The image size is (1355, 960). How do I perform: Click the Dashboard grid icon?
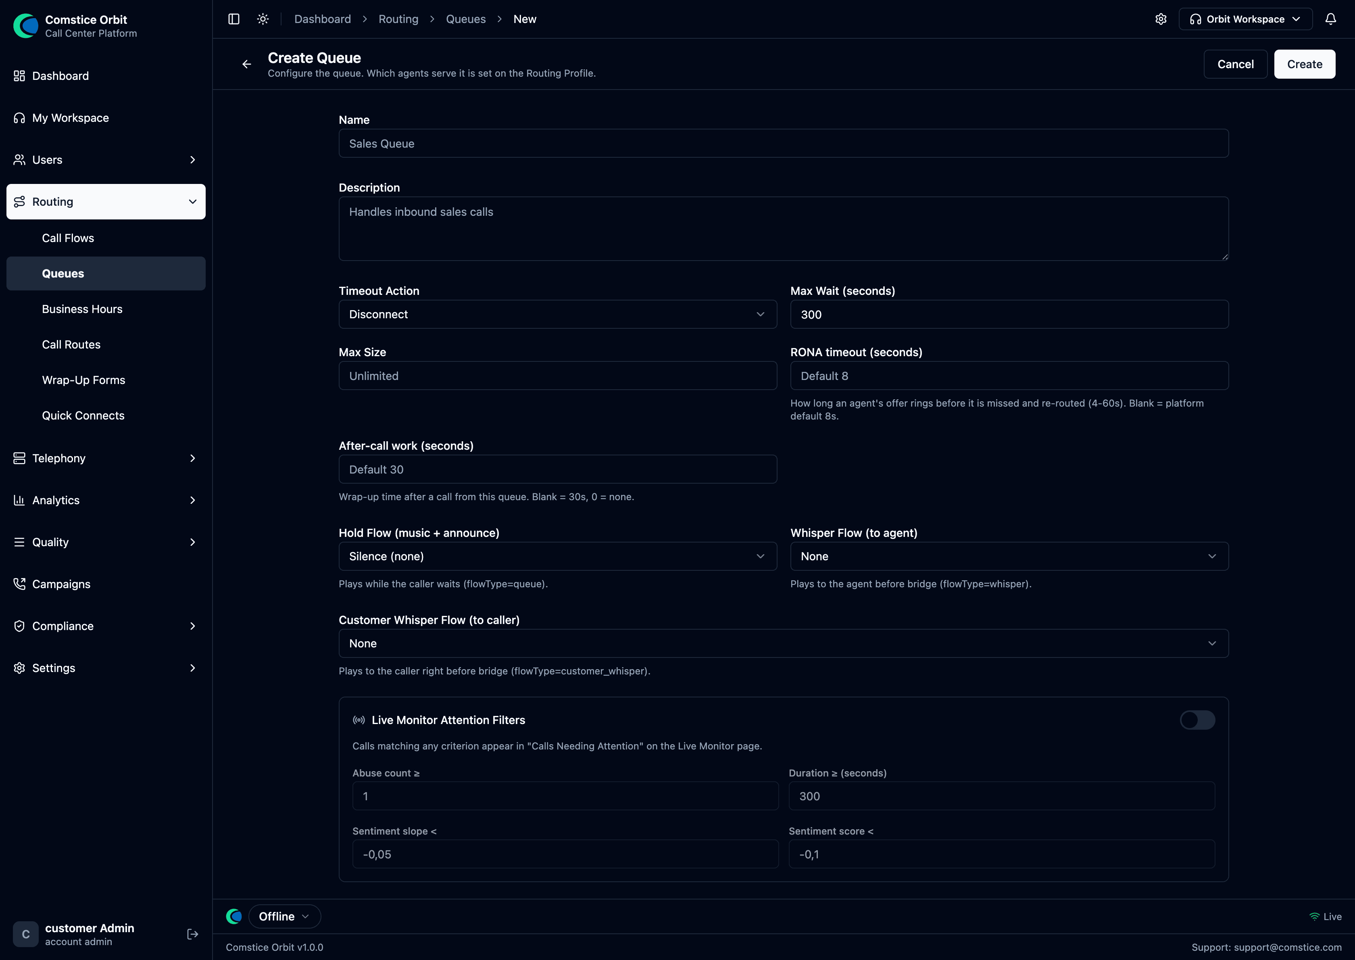pos(19,76)
